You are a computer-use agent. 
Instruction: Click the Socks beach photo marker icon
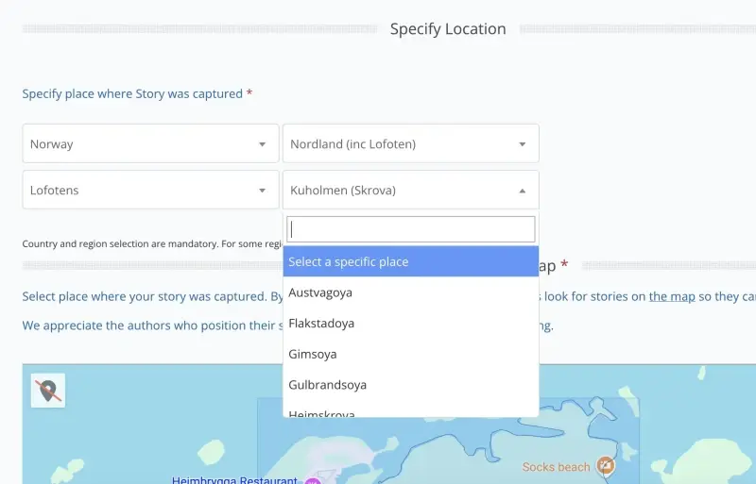click(605, 466)
